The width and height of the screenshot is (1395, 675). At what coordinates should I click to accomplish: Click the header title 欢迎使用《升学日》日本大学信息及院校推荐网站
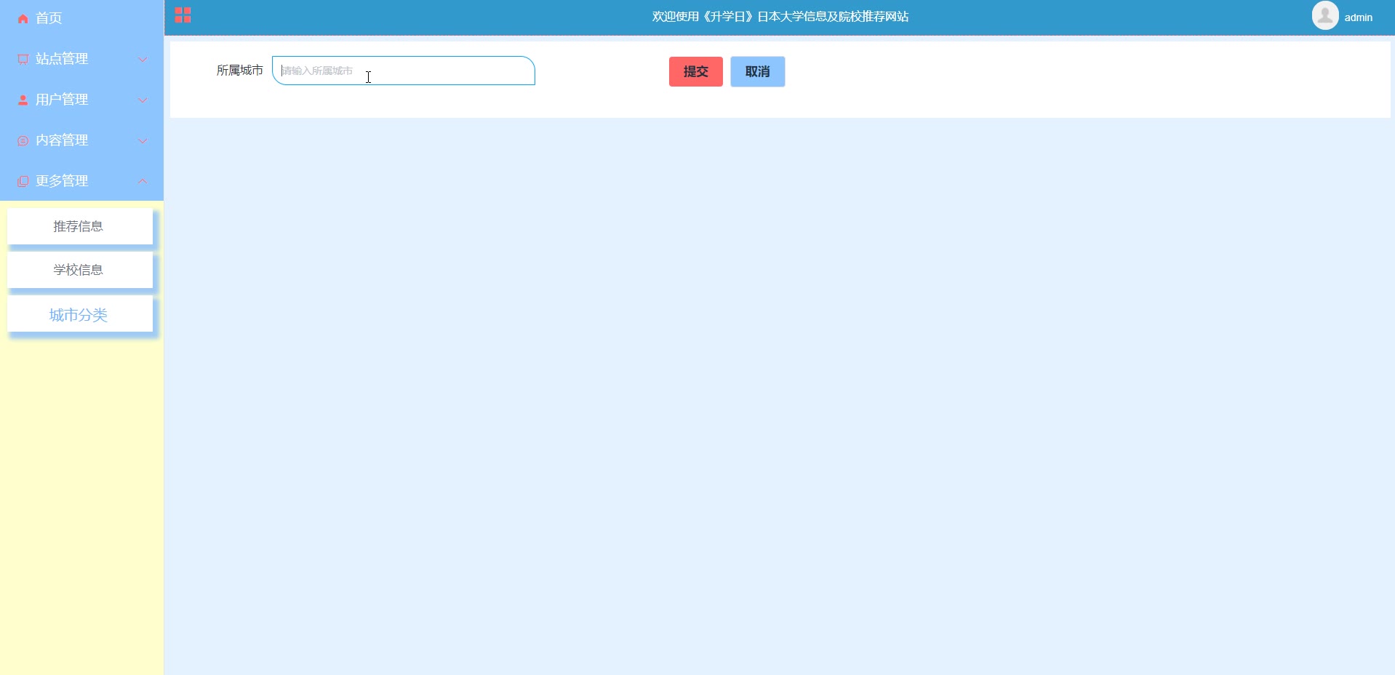[780, 17]
